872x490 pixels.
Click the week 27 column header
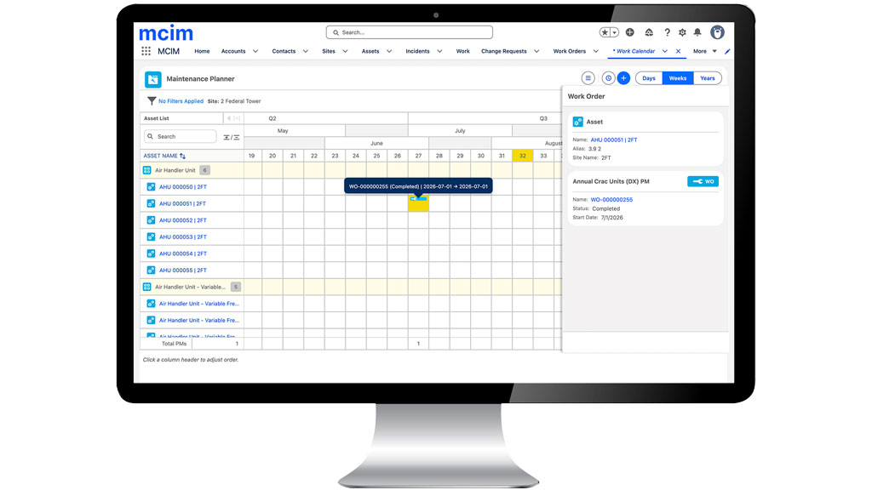[x=418, y=157]
